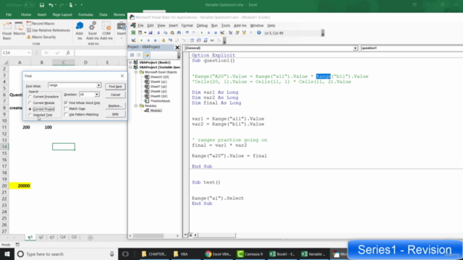Enable Match Case checkbox
Screen dimensions: 463x260
pyautogui.click(x=66, y=108)
